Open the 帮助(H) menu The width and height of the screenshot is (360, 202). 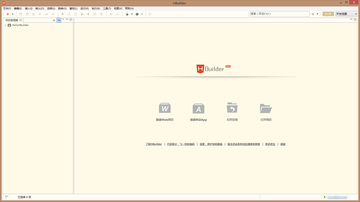click(x=130, y=9)
